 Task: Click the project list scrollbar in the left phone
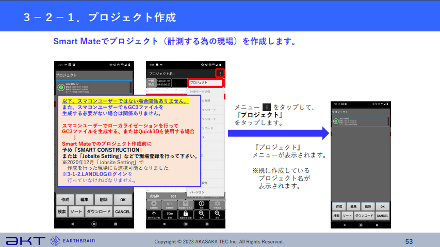(x=131, y=87)
